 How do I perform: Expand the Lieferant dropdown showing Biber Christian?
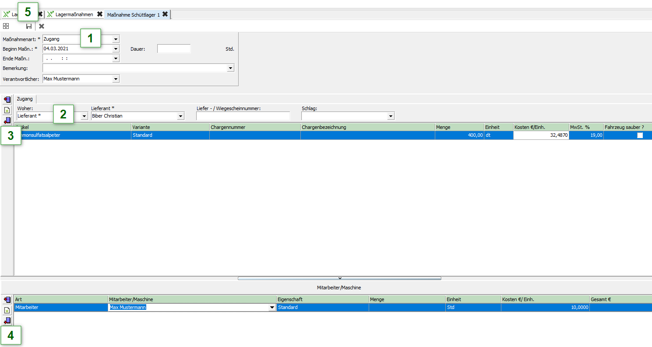(x=180, y=116)
